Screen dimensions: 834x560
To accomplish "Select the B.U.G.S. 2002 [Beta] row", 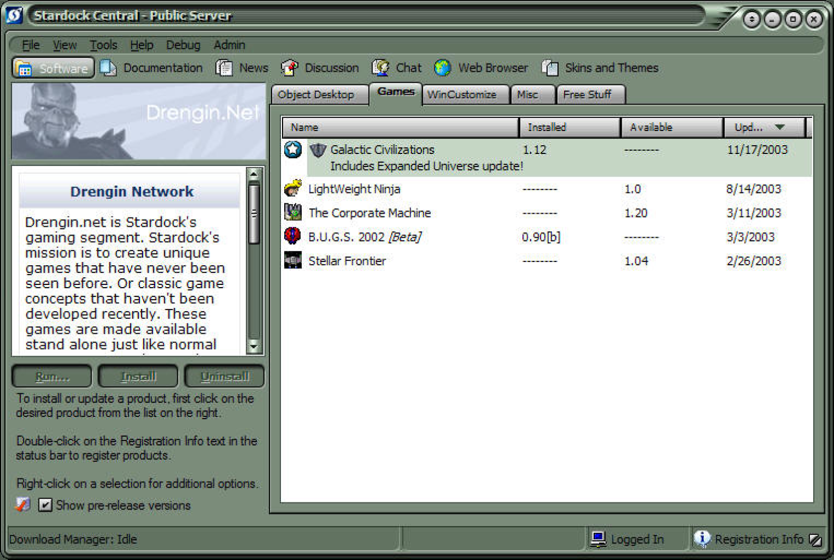I will (x=547, y=237).
